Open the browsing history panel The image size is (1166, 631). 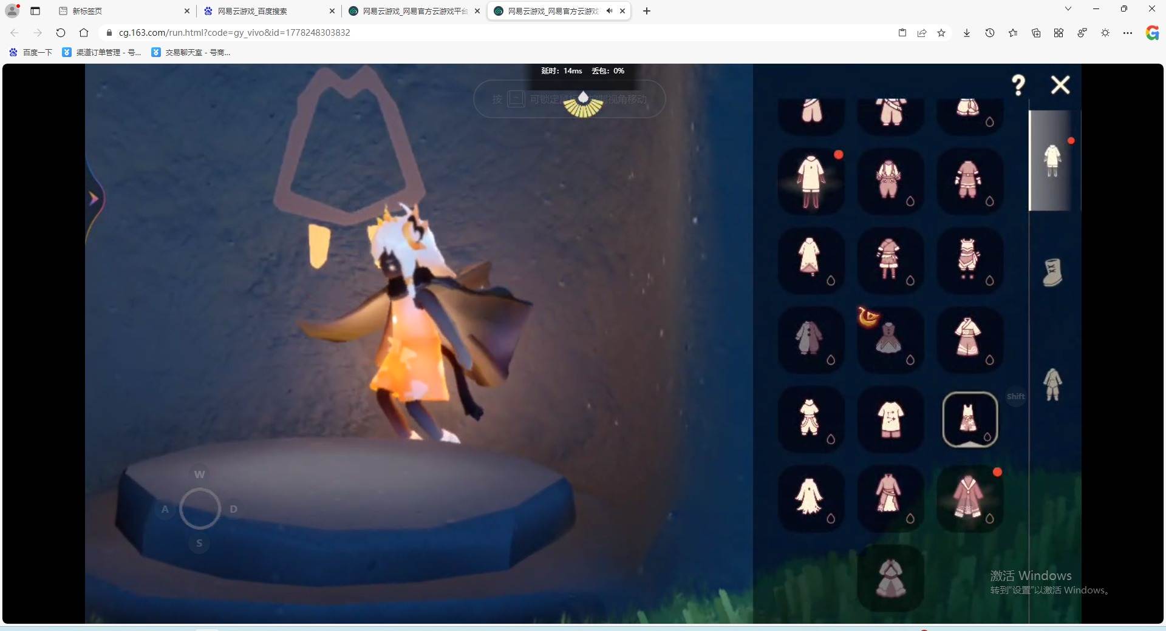click(990, 33)
